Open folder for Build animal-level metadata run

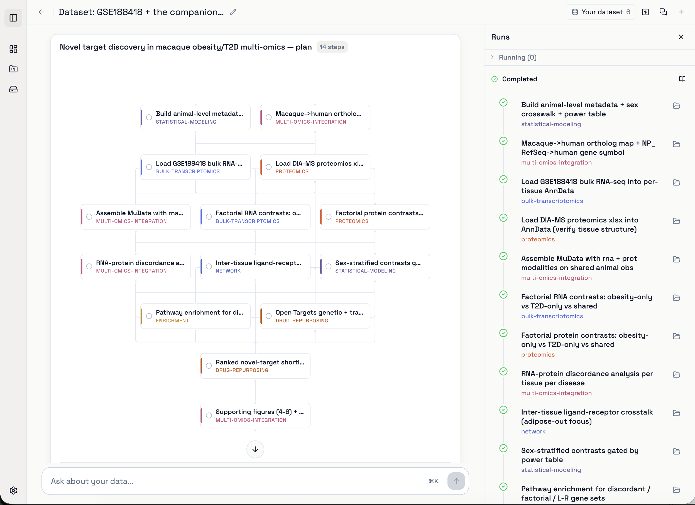point(677,106)
